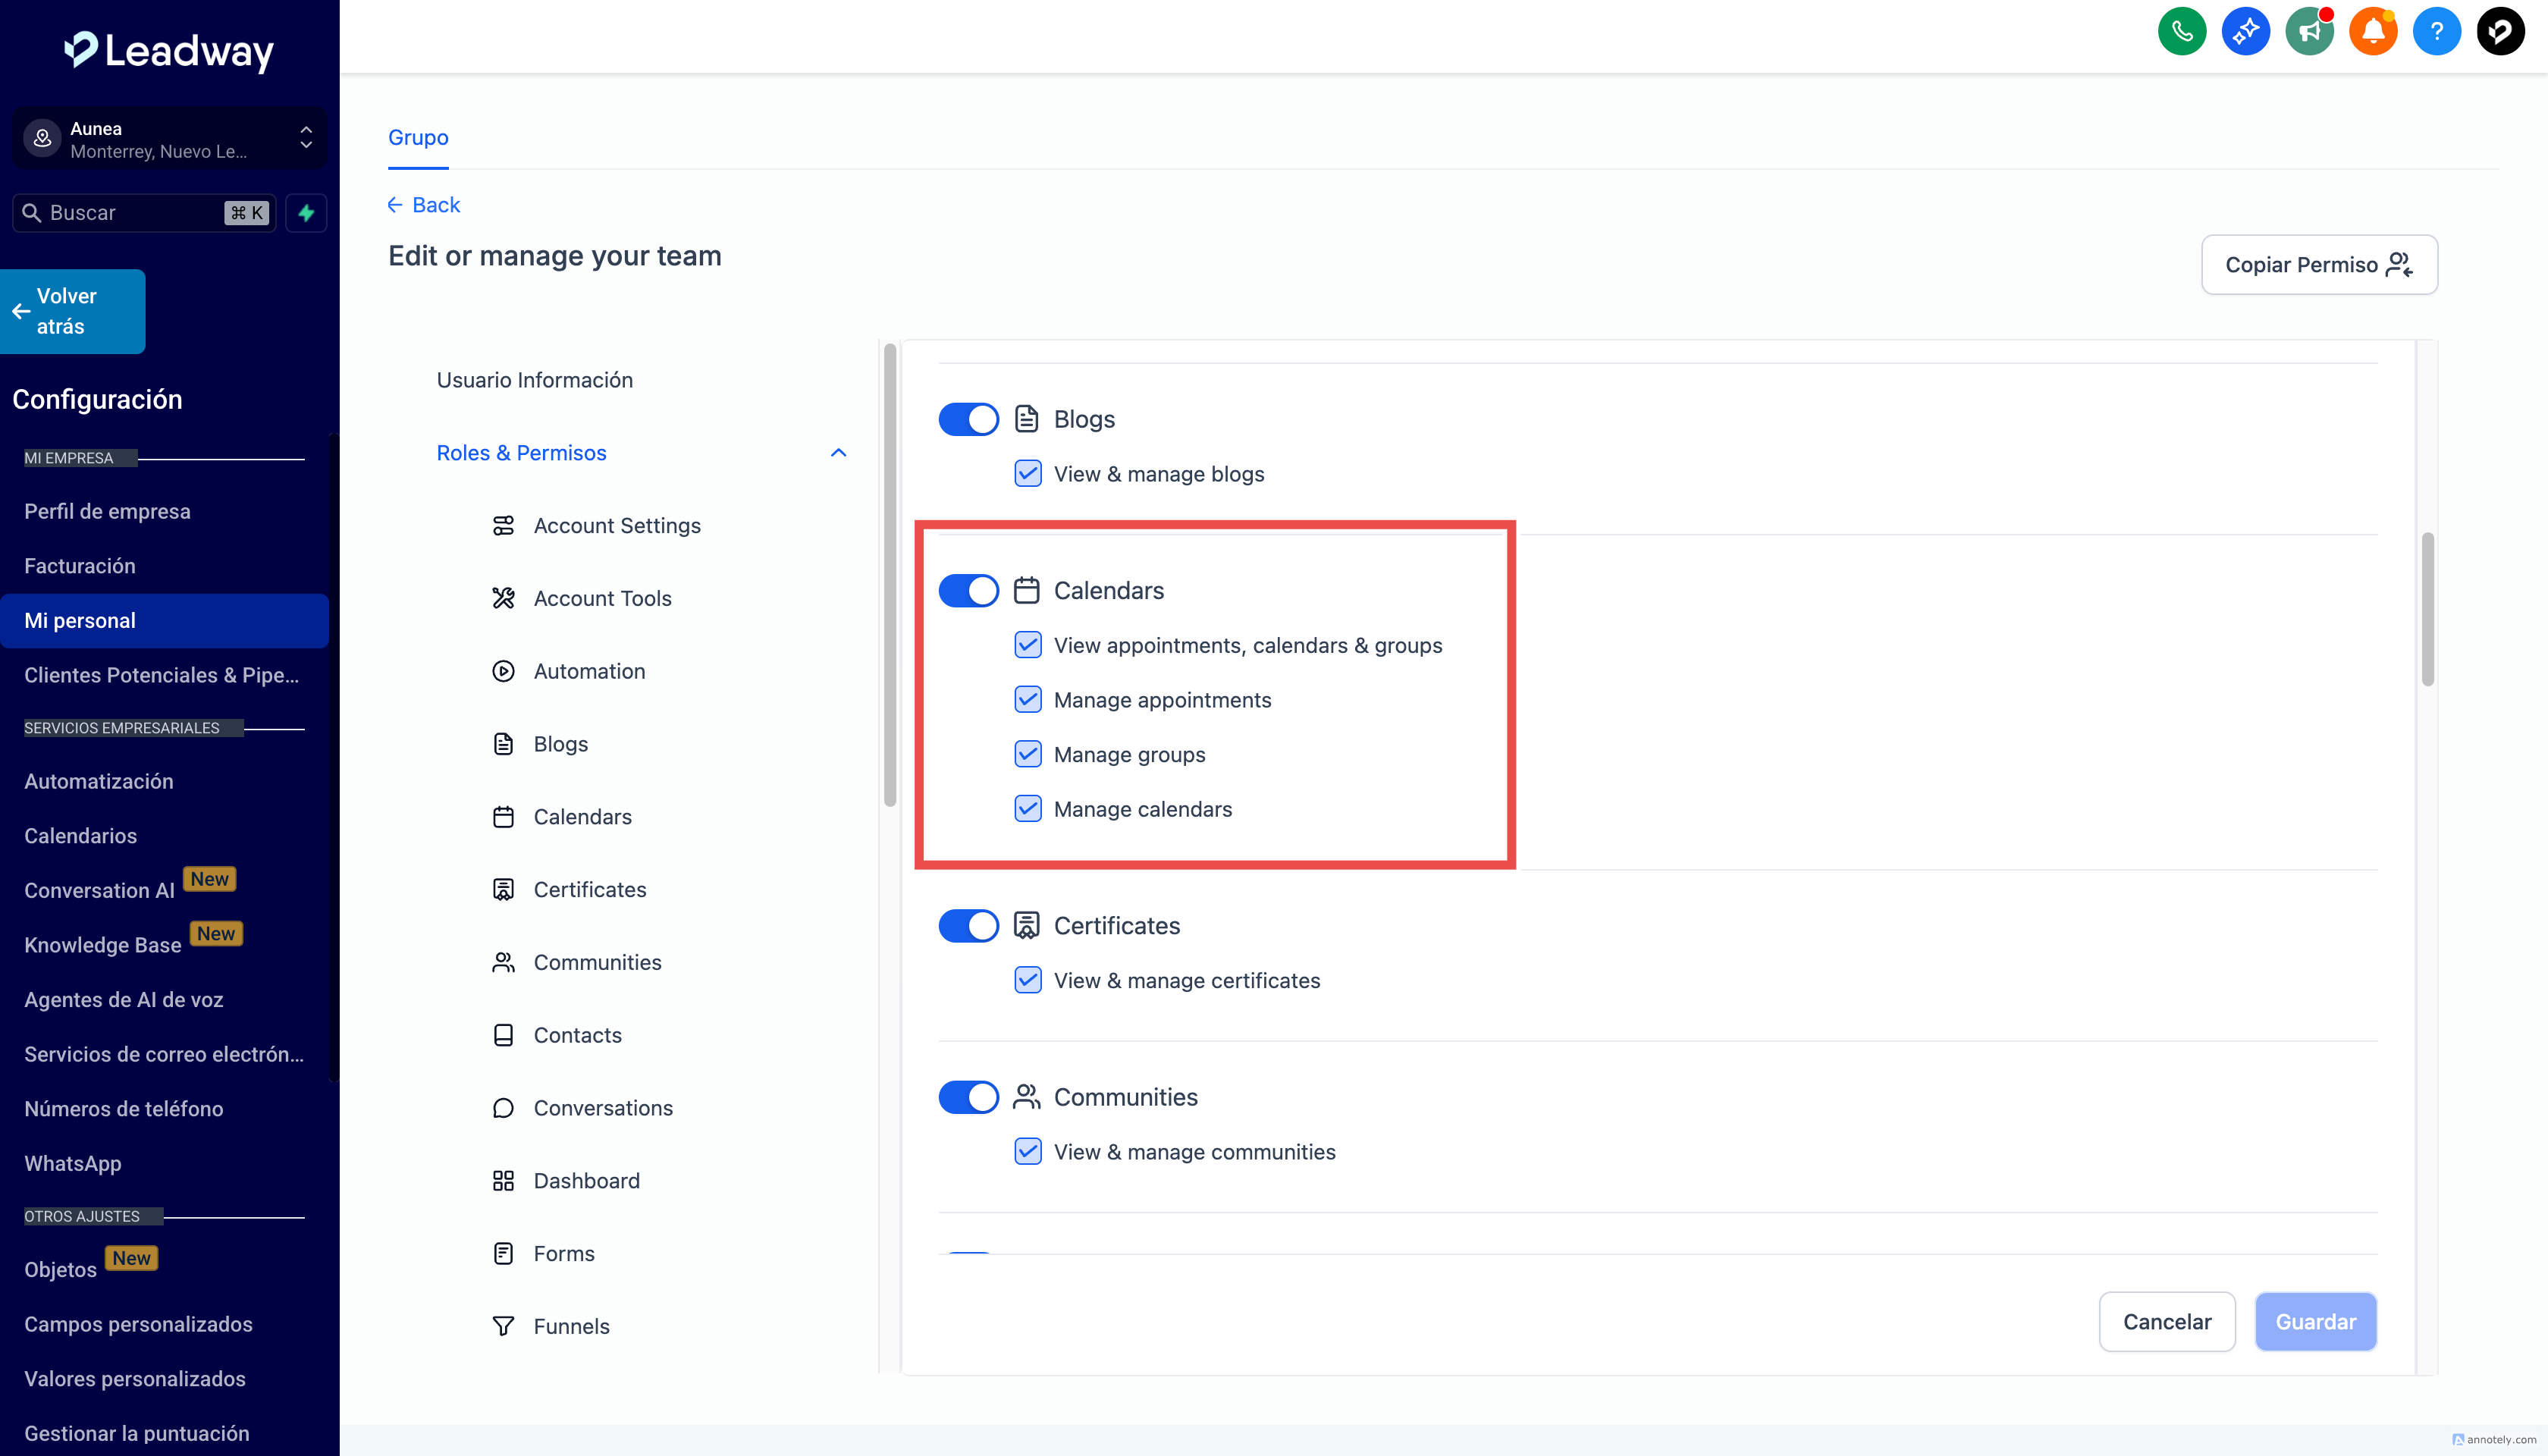This screenshot has width=2548, height=1456.
Task: Open the Grupo tab
Action: point(418,137)
